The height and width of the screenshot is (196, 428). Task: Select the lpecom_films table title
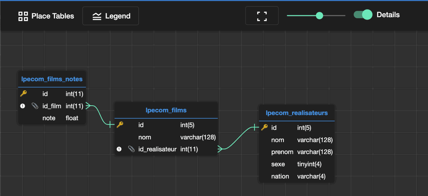(166, 110)
